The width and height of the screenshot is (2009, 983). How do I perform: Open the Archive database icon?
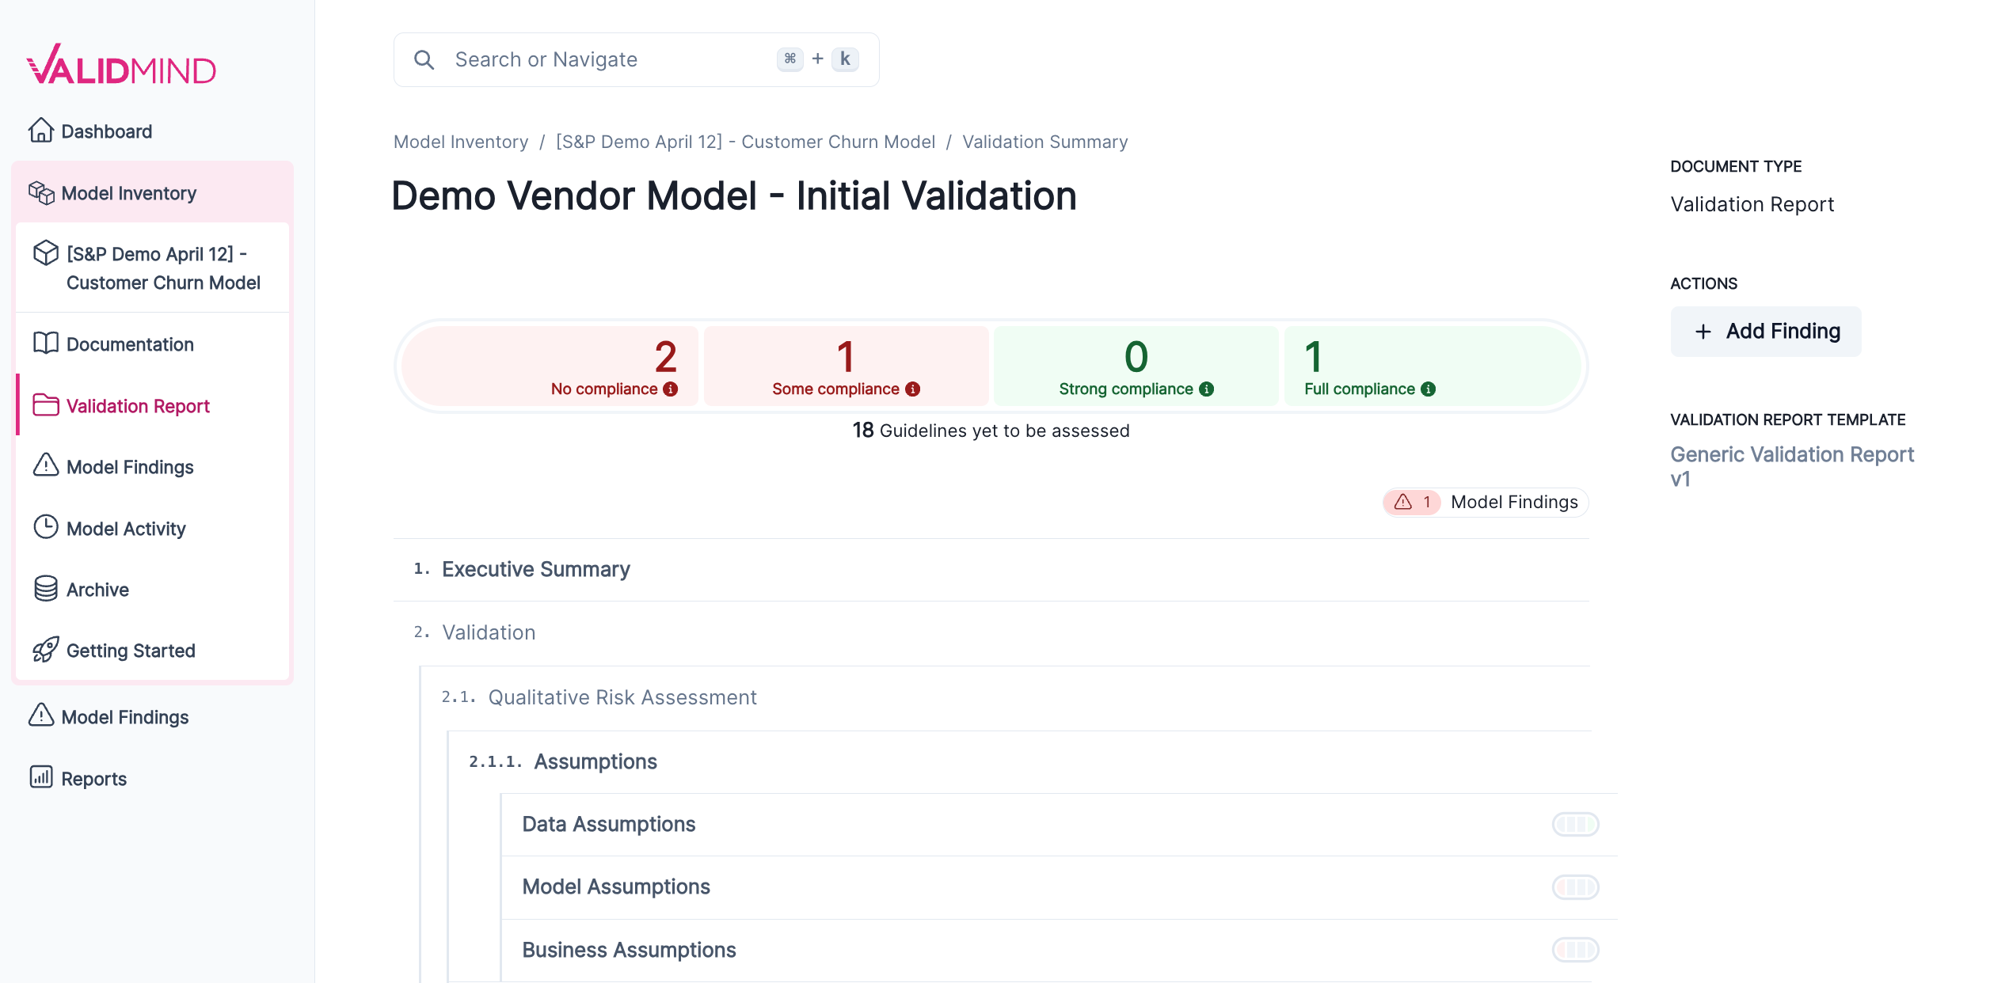click(x=45, y=589)
